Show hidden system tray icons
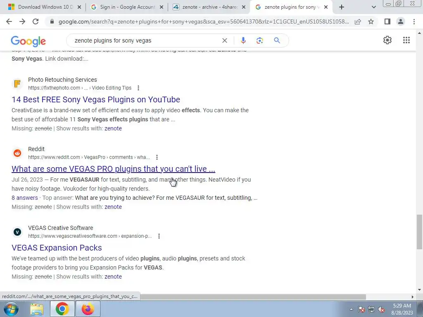The height and width of the screenshot is (317, 423). 351,309
